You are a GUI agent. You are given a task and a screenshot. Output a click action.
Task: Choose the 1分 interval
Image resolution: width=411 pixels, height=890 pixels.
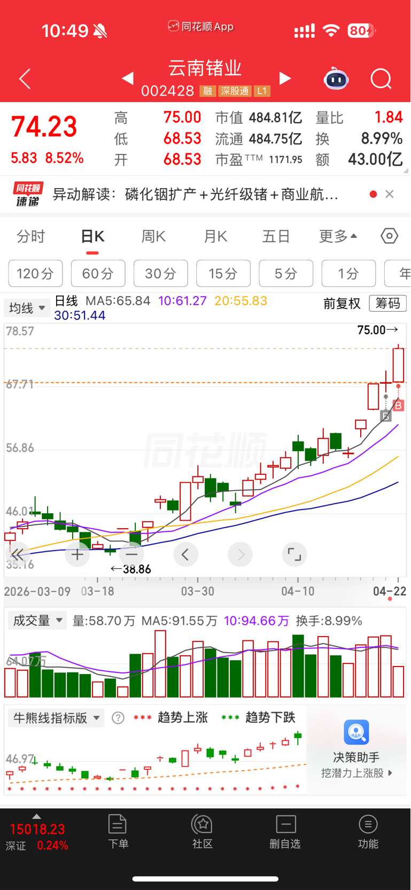coord(348,274)
